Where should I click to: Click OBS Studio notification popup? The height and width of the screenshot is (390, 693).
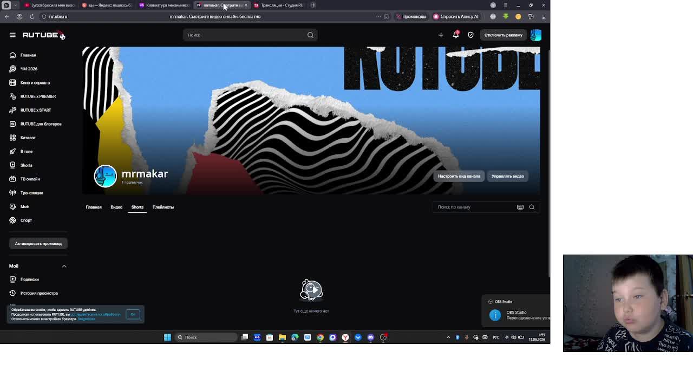tap(516, 311)
